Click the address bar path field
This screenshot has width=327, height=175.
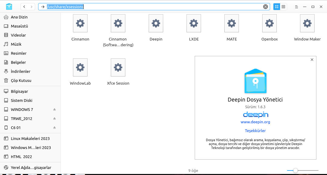tap(154, 7)
